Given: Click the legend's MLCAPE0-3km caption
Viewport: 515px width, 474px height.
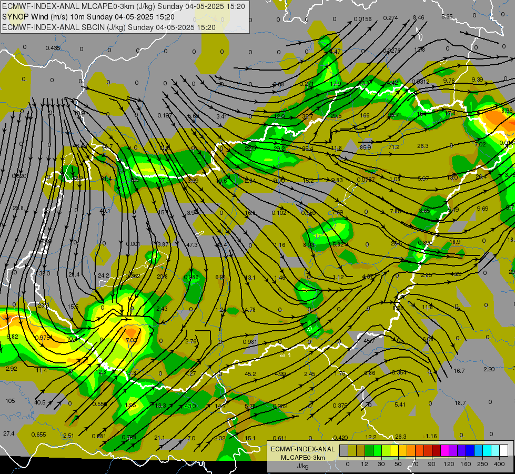Looking at the screenshot, I should coord(302,458).
